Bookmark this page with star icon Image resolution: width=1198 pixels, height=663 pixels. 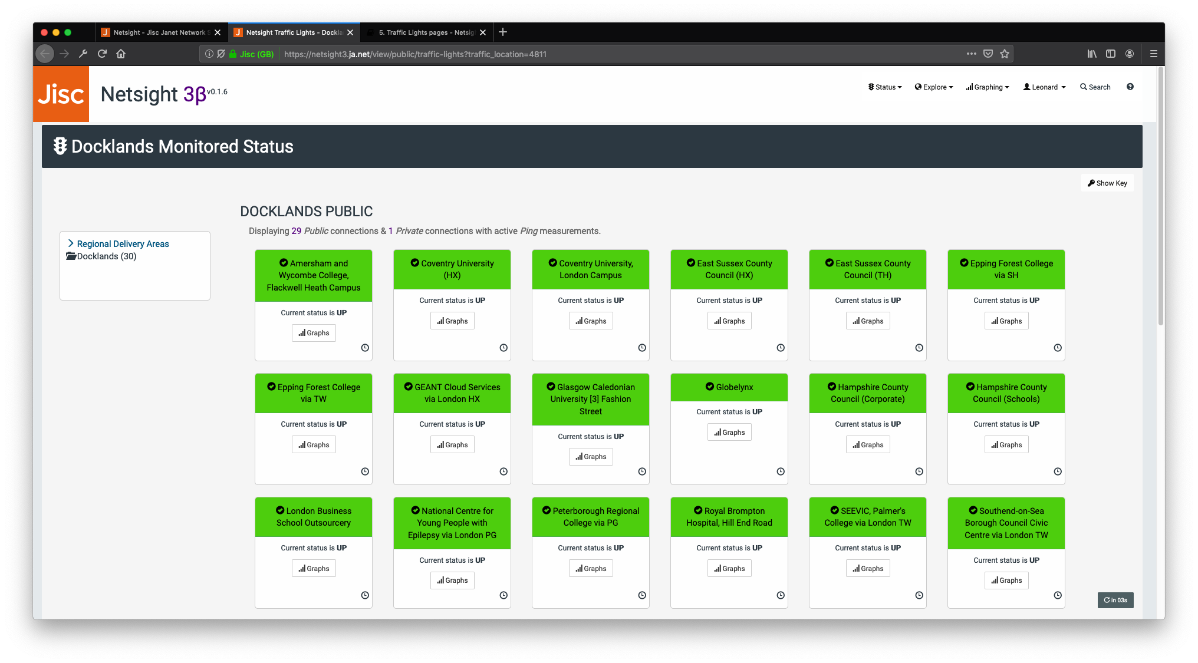coord(1005,54)
